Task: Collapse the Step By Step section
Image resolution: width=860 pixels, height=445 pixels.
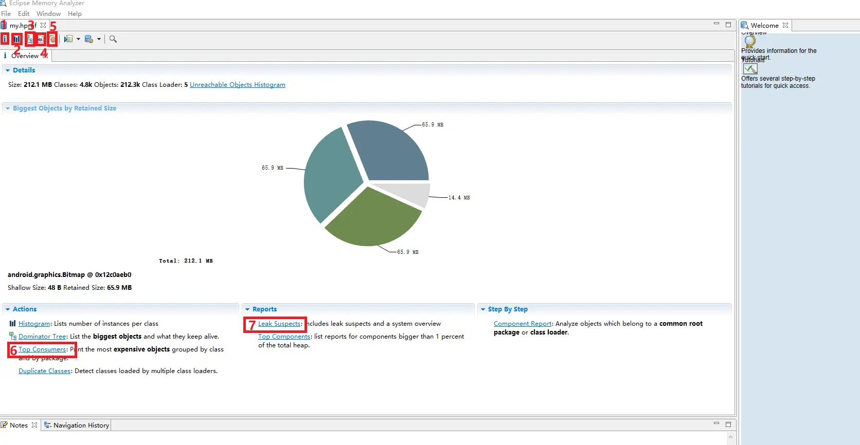Action: coord(483,309)
